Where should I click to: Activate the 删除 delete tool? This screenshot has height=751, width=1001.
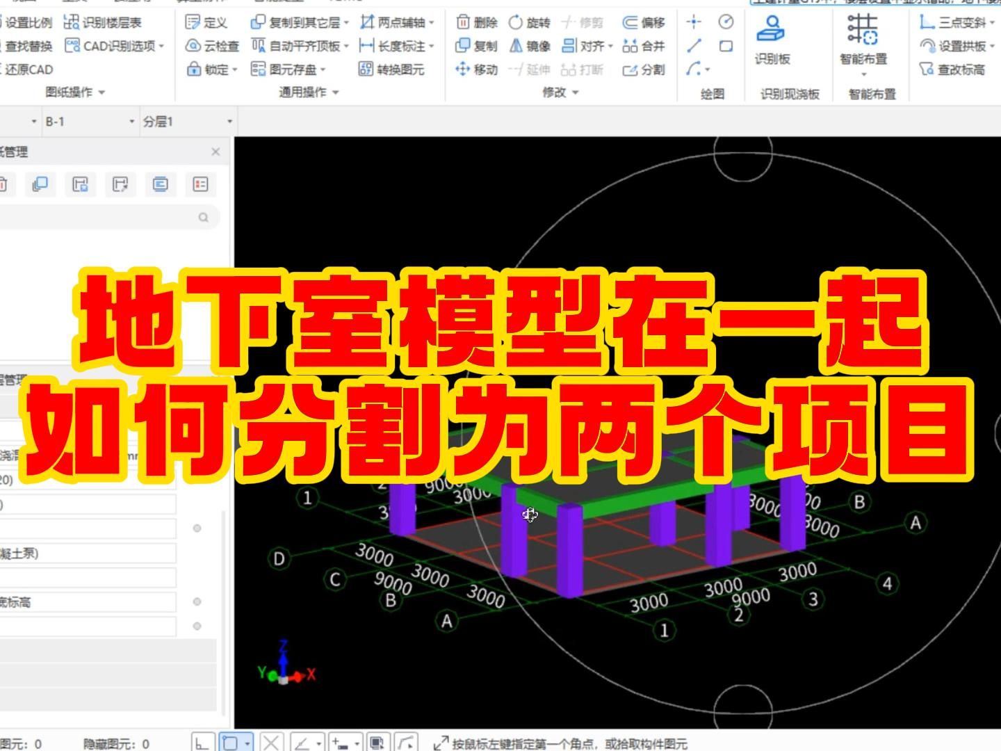click(x=476, y=23)
